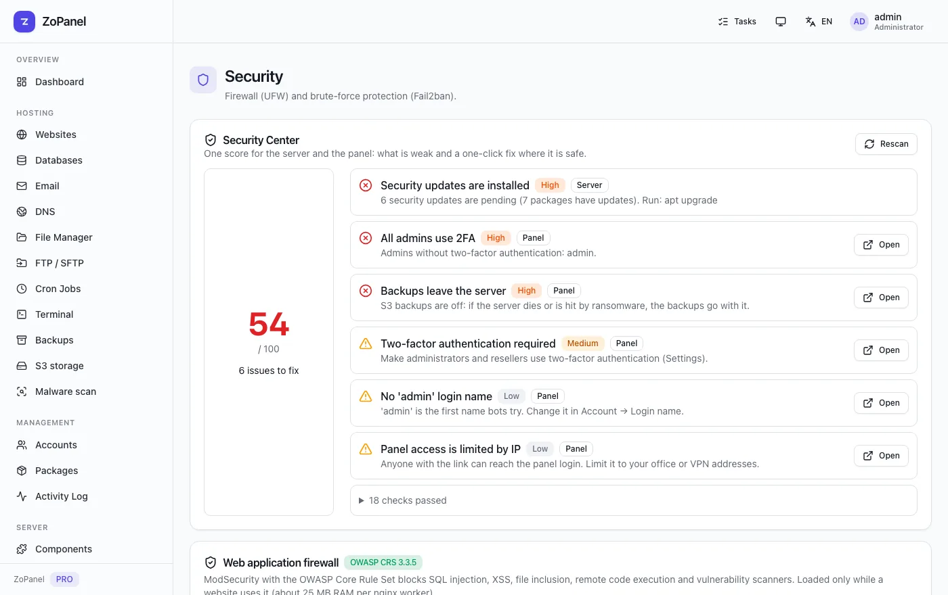The image size is (948, 595).
Task: Click the 'Security updates are installed' title
Action: click(x=455, y=185)
